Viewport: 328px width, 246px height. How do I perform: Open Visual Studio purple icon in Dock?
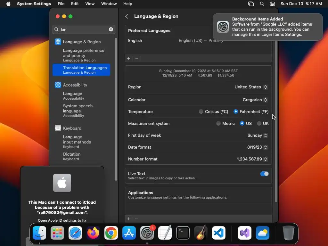click(245, 233)
